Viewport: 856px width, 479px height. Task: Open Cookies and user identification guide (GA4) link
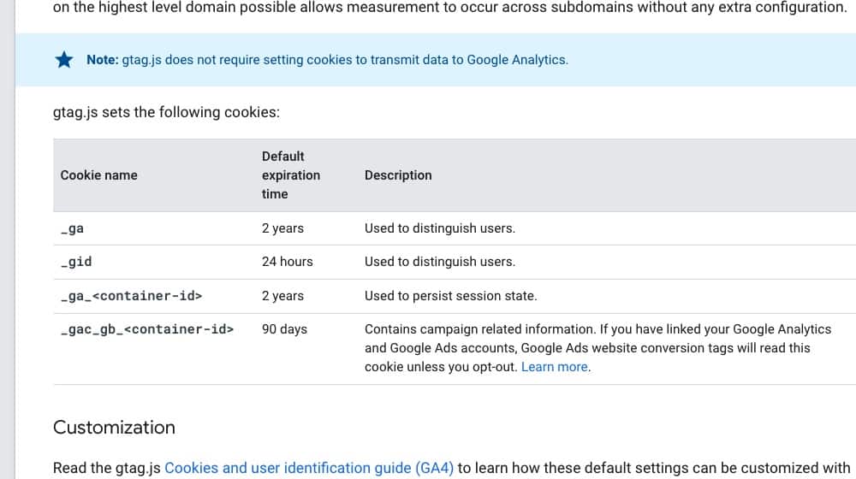click(309, 468)
